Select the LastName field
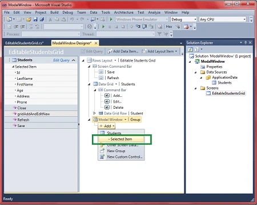 25,79
